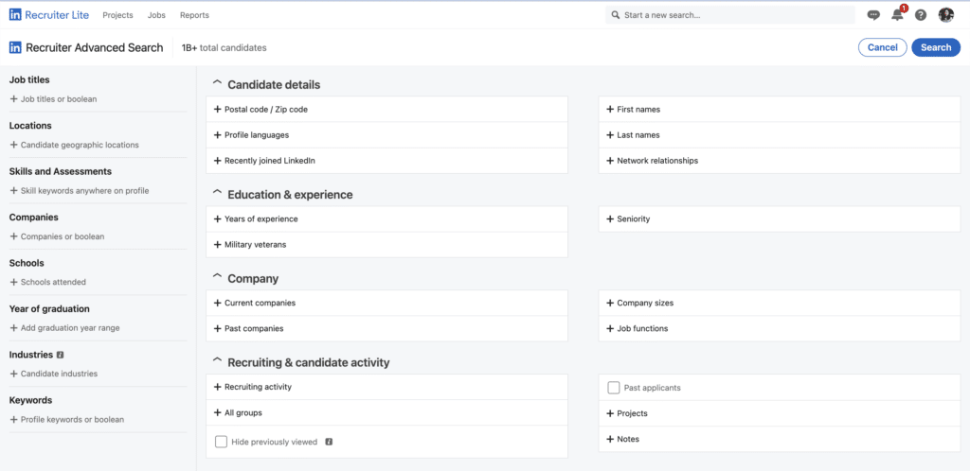Viewport: 970px width, 471px height.
Task: Click the plus icon for Military veterans
Action: (217, 244)
